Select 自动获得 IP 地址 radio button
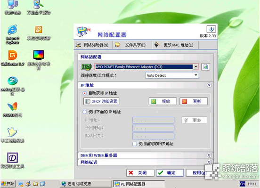 click(85, 93)
